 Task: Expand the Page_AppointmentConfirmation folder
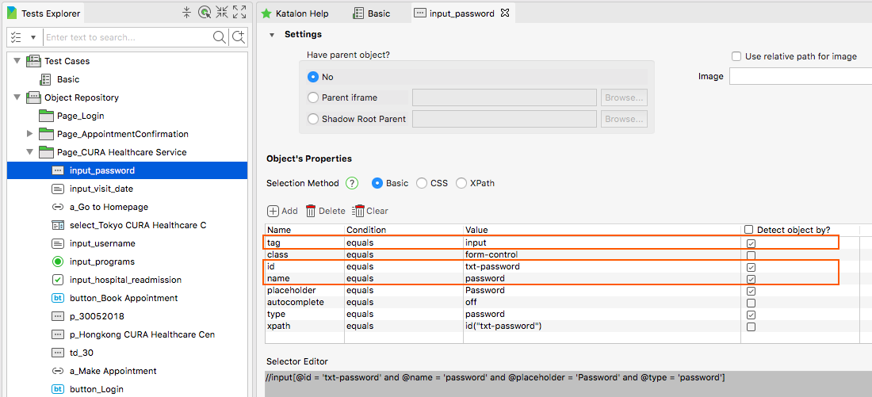30,134
